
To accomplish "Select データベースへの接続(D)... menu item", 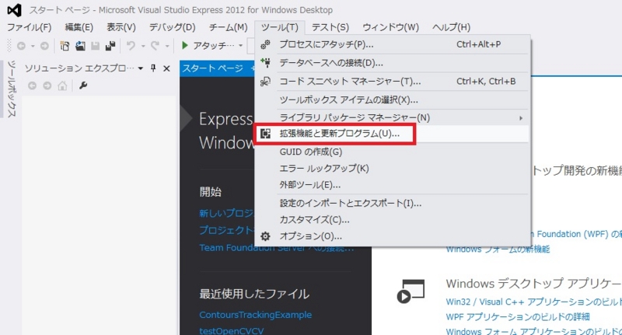I will tap(393, 63).
